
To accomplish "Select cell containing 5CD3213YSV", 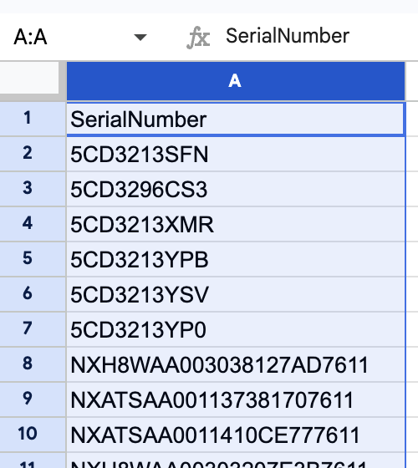I will [236, 294].
